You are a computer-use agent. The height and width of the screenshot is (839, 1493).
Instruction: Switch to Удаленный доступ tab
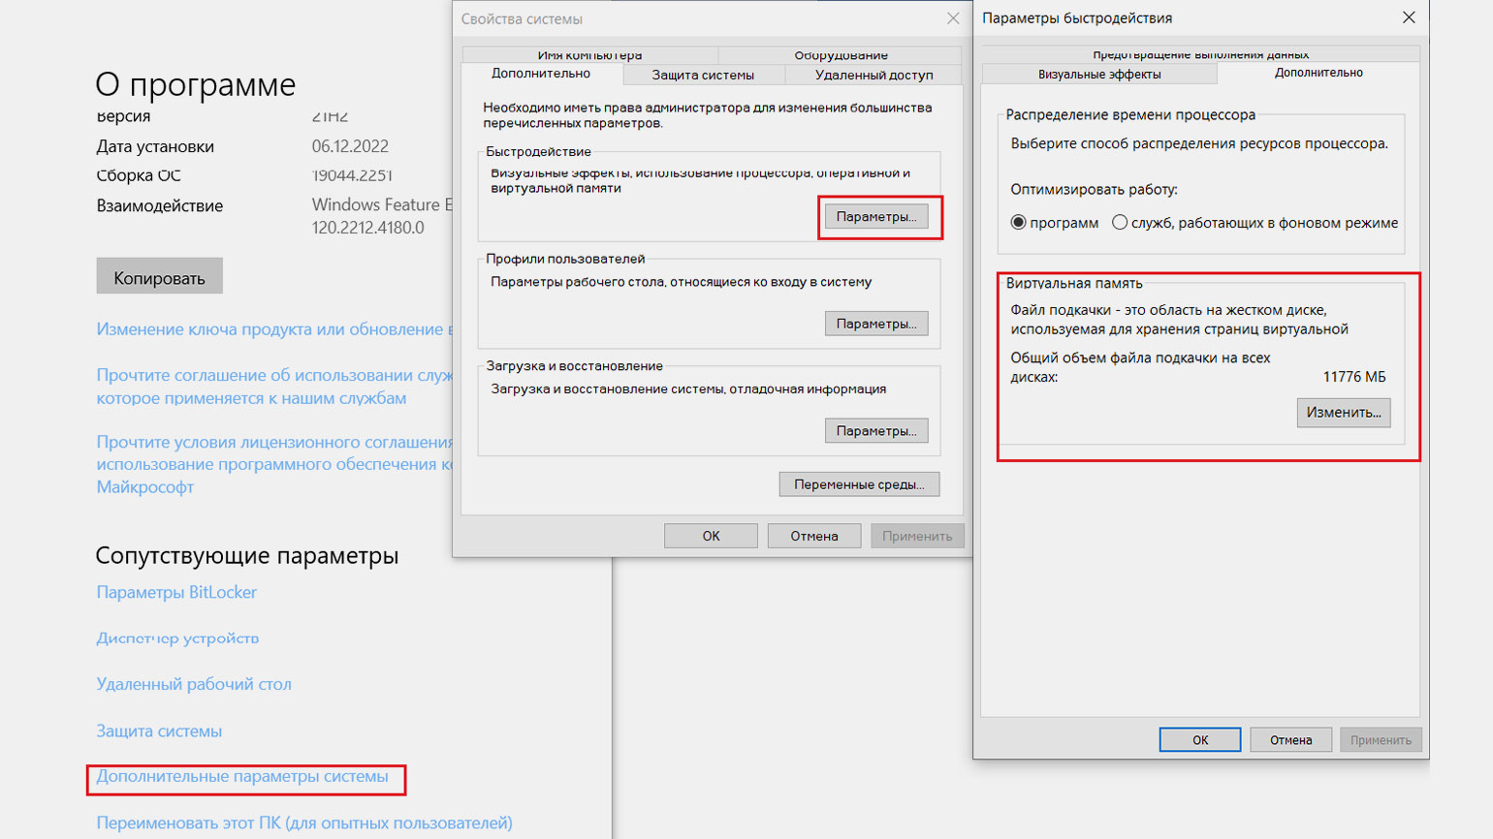(x=874, y=75)
